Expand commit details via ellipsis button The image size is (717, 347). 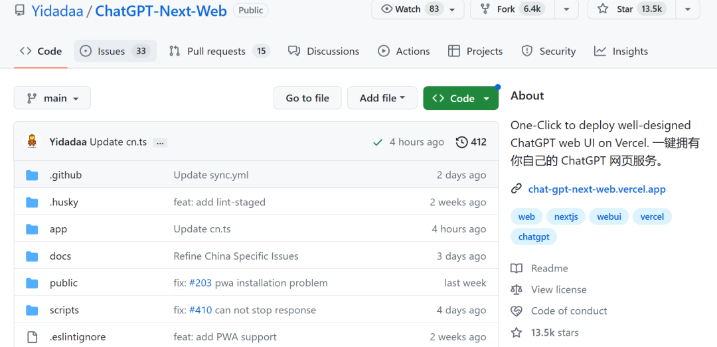160,143
